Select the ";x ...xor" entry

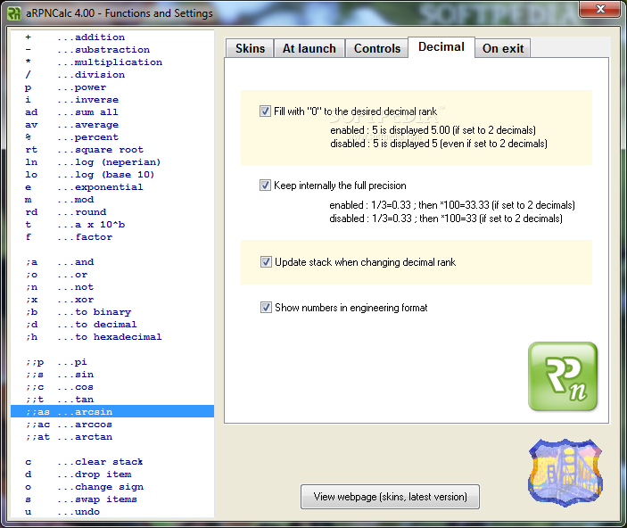click(112, 299)
